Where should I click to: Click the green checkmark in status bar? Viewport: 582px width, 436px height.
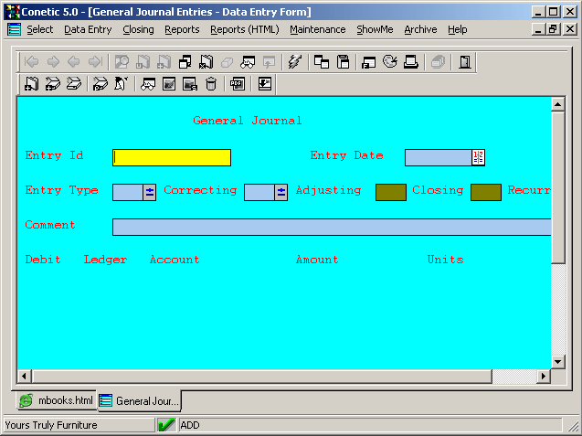166,425
